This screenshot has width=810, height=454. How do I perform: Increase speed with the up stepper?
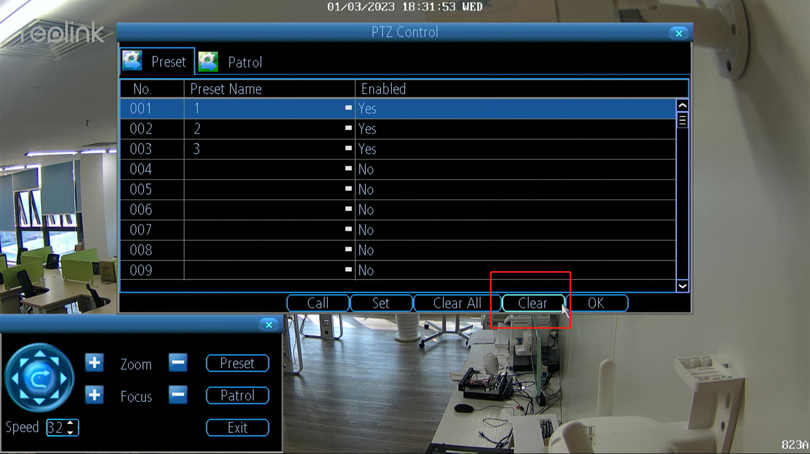pyautogui.click(x=70, y=423)
